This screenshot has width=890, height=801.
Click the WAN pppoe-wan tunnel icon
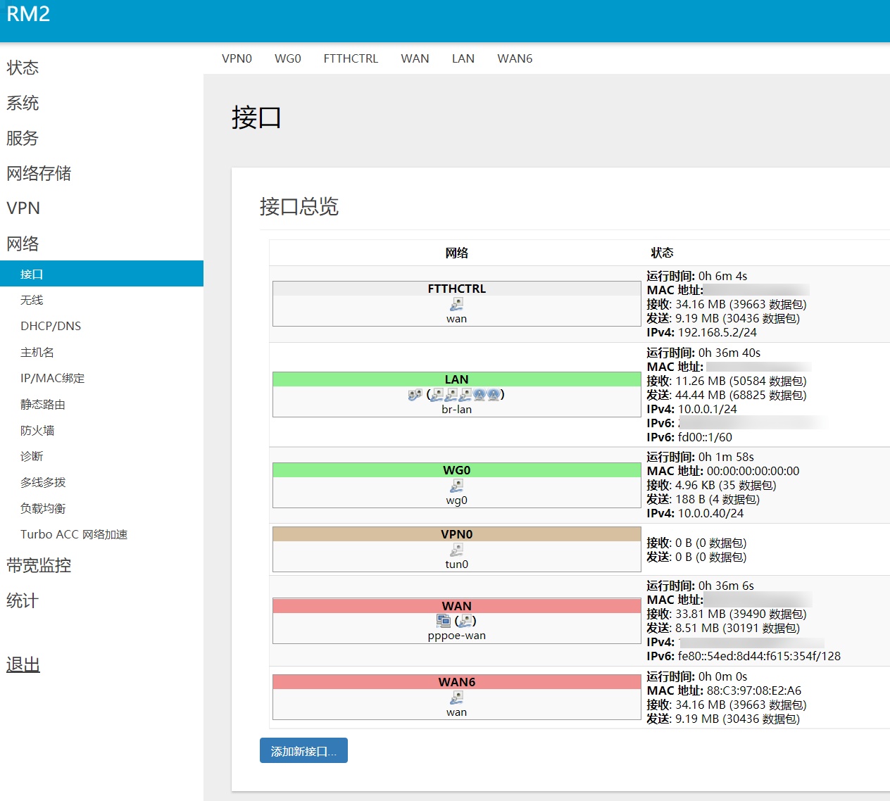(443, 621)
